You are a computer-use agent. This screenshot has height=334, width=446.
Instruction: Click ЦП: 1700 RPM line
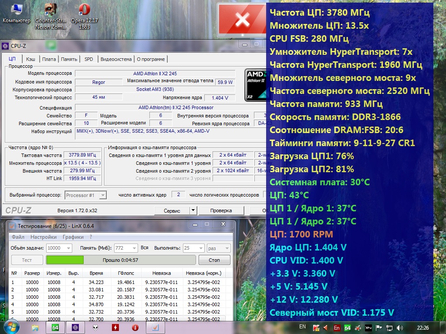tap(301, 234)
